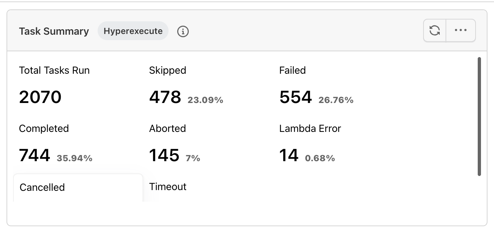The height and width of the screenshot is (232, 494).
Task: Click the Completed count 744
Action: tap(34, 156)
